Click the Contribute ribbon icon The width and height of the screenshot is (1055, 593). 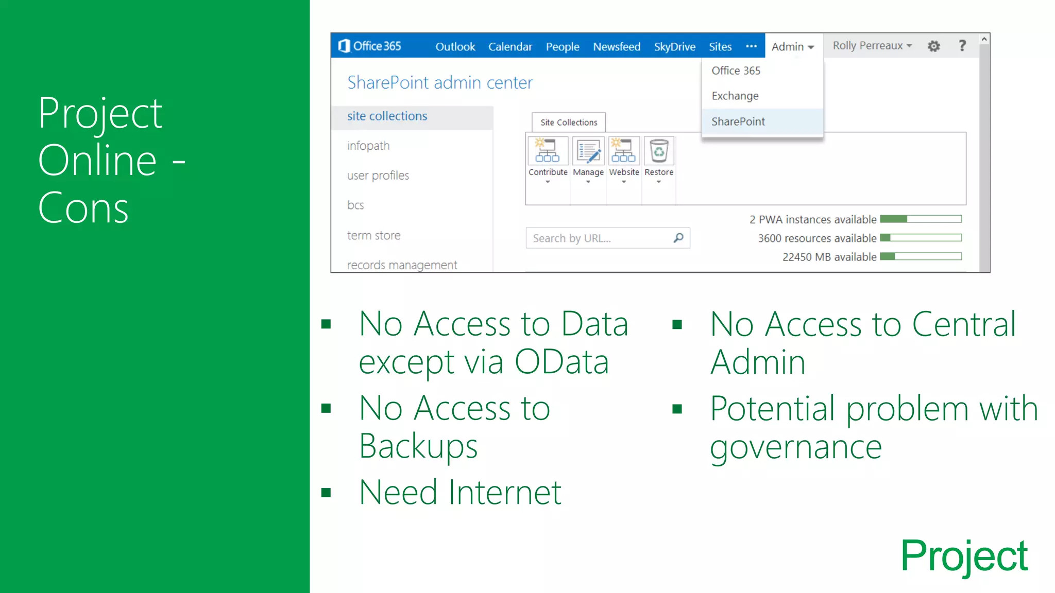pos(548,151)
